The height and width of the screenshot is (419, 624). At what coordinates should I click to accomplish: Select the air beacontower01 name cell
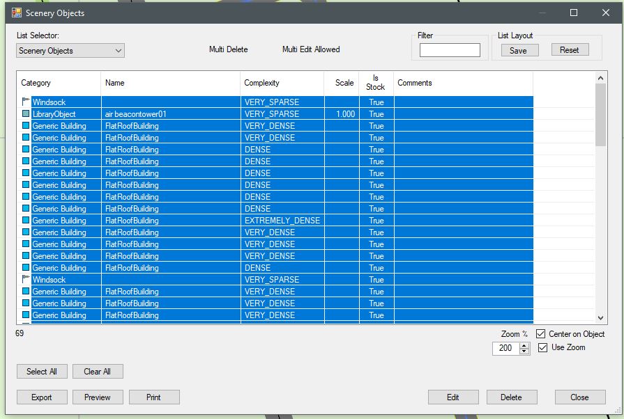tap(171, 114)
